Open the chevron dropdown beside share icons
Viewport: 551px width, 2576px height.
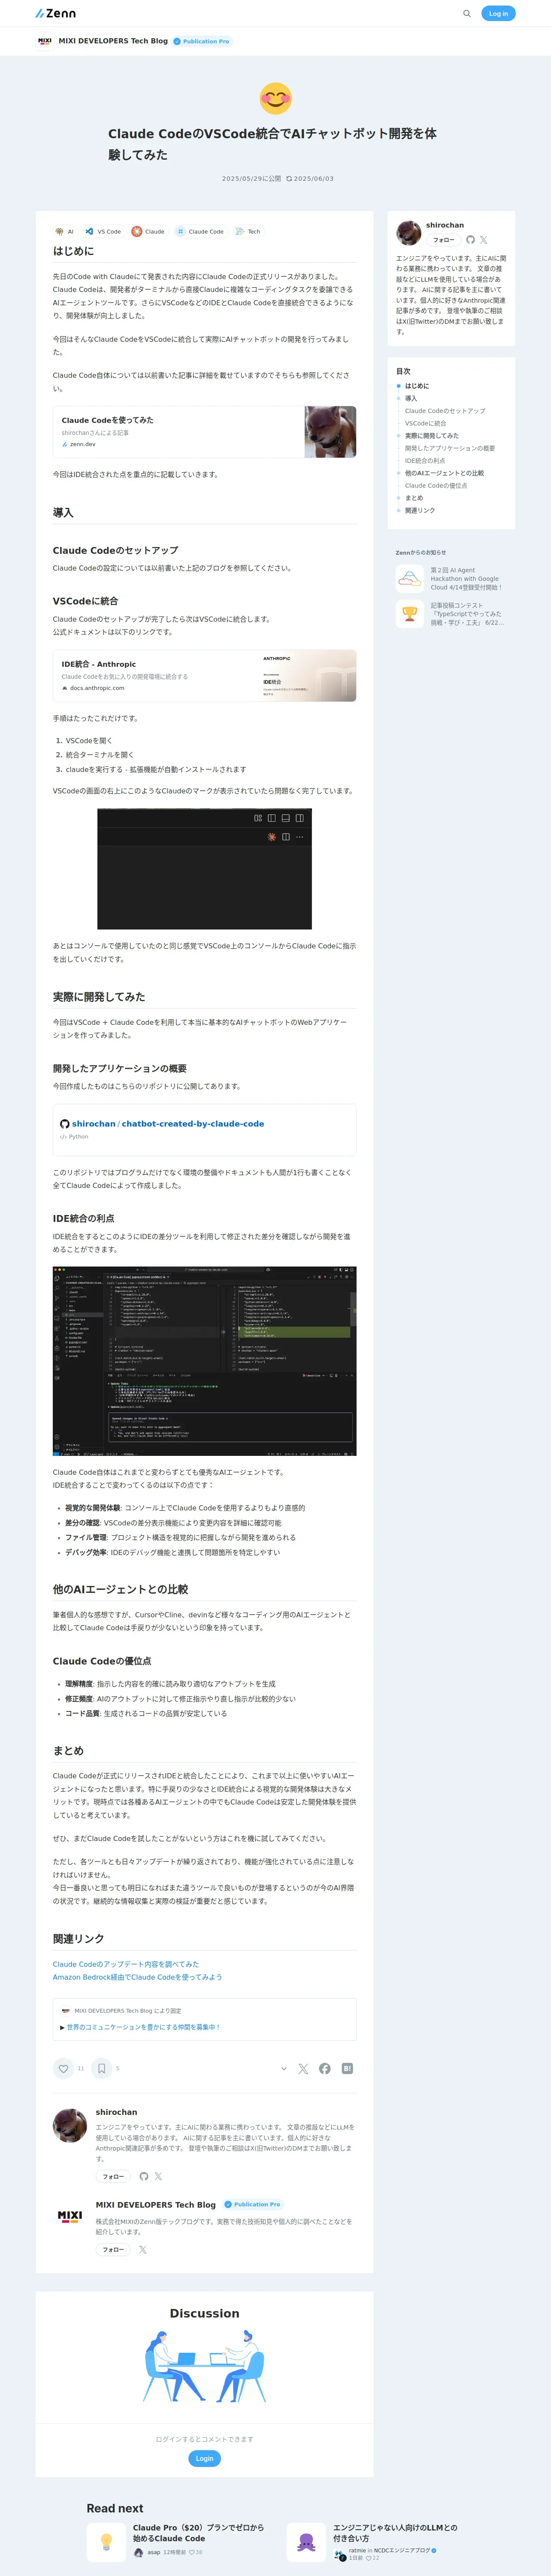[x=284, y=2068]
